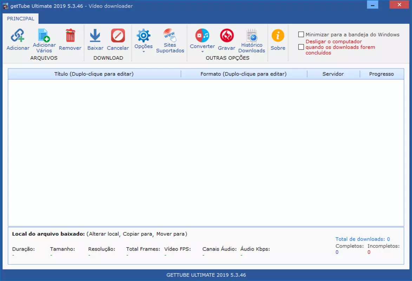Click the Áudio Kbps: label
This screenshot has height=281, width=412.
tap(255, 249)
